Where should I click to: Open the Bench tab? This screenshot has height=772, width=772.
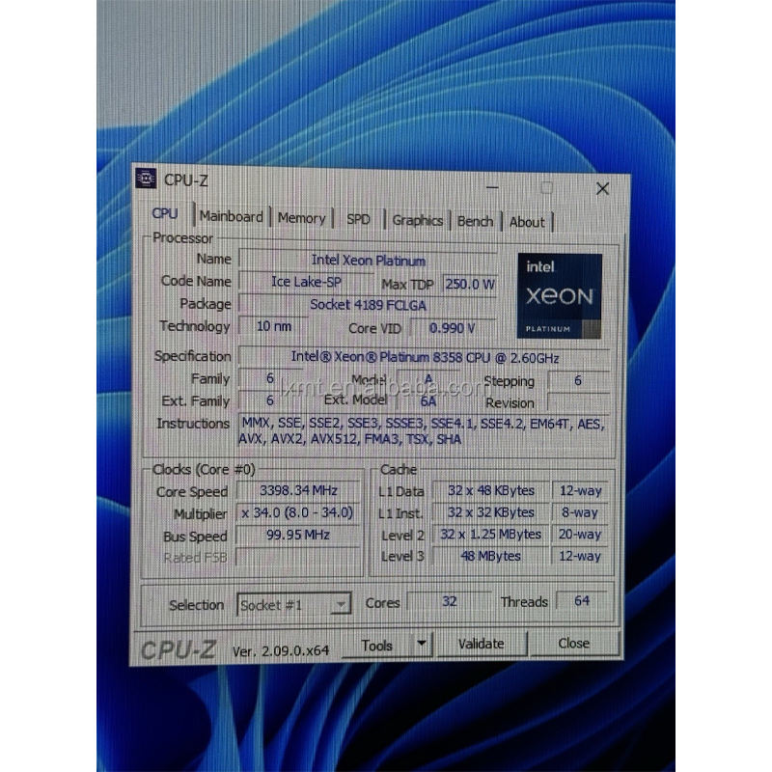click(x=475, y=222)
